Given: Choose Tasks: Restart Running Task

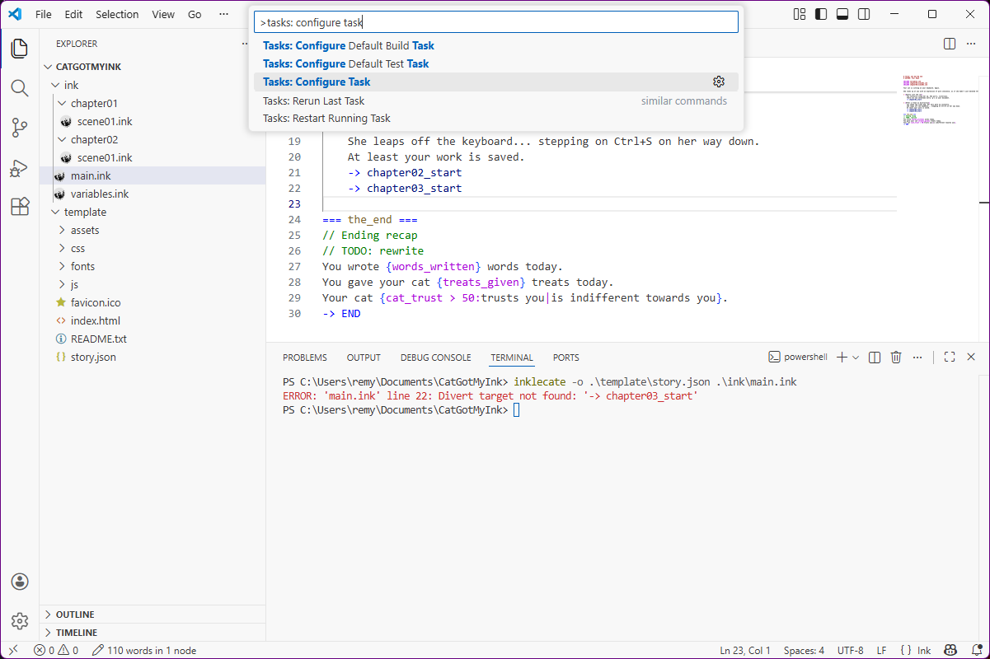Looking at the screenshot, I should (x=496, y=118).
